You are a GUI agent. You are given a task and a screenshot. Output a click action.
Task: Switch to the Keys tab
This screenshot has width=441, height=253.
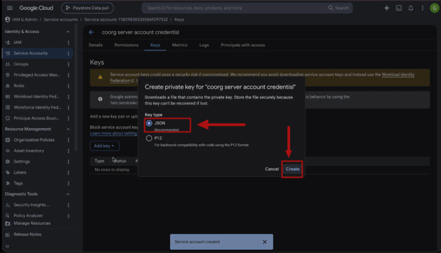[x=156, y=45]
